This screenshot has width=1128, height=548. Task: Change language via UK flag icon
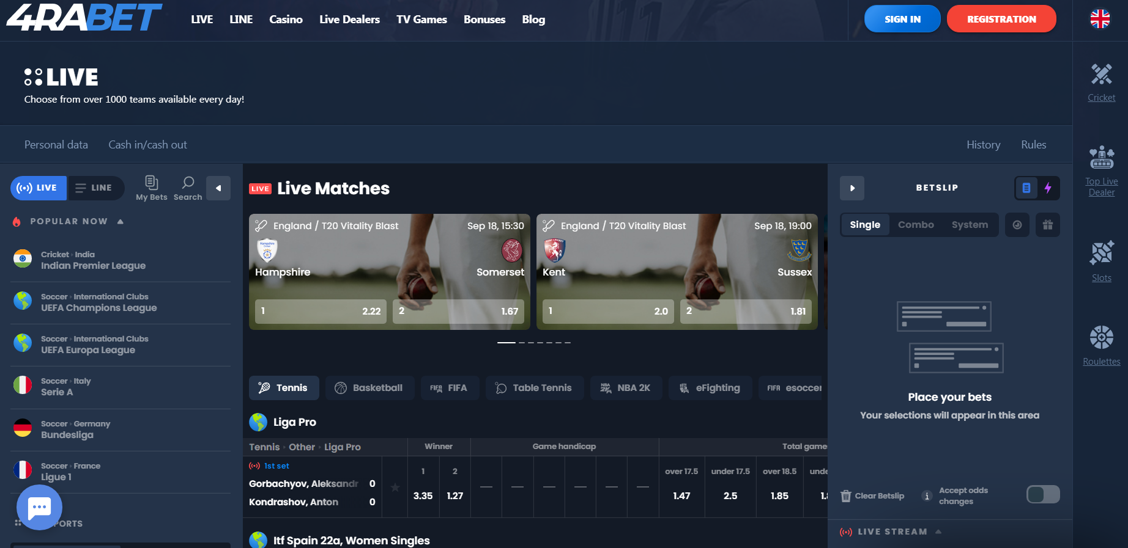[1100, 19]
